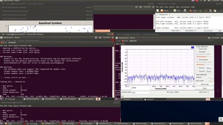The width and height of the screenshot is (223, 125).
Task: Select the *Nodes.txt tab in gedit
Action: coord(163,15)
